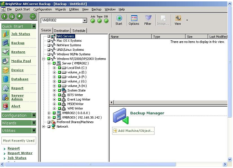Click the Database cylinder icon
Screen dimensions: 233x168
(6, 79)
